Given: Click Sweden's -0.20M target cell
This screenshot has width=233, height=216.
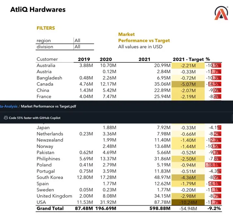Looking at the screenshot, I should [188, 190].
